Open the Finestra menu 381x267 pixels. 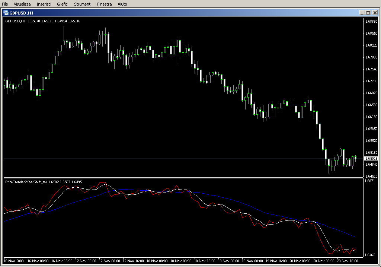point(104,4)
